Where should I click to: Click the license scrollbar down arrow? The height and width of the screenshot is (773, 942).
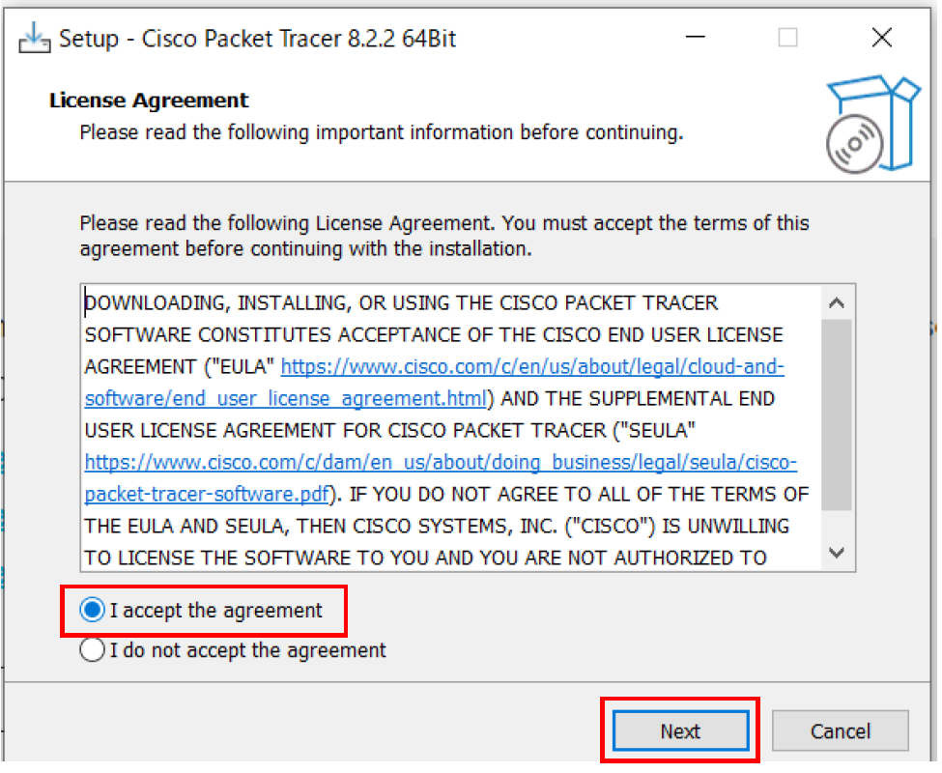click(x=837, y=554)
